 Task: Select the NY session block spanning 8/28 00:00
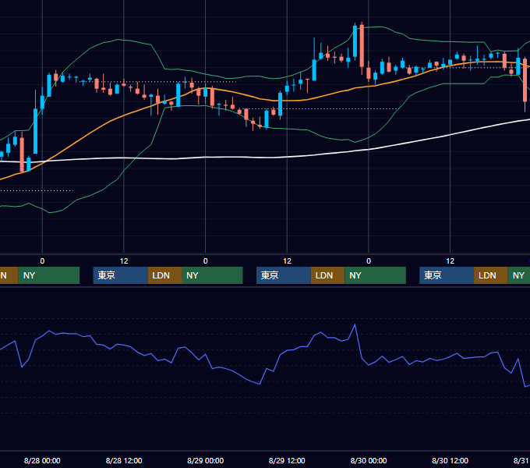tap(48, 275)
